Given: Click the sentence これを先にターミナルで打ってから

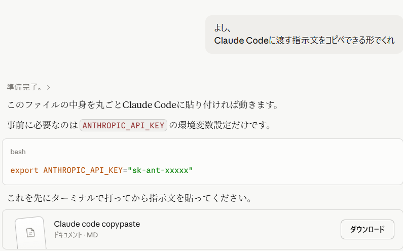Looking at the screenshot, I should 130,198.
